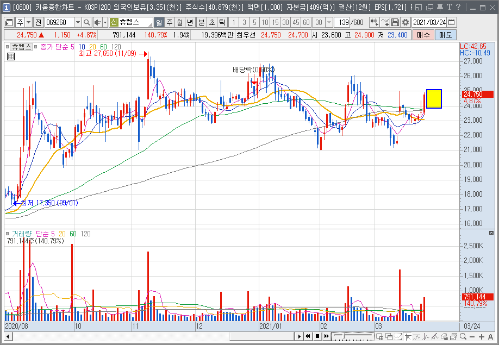The image size is (499, 345).
Task: Click the zoom magnifier icon in bottom toolbar
Action: tap(463, 336)
